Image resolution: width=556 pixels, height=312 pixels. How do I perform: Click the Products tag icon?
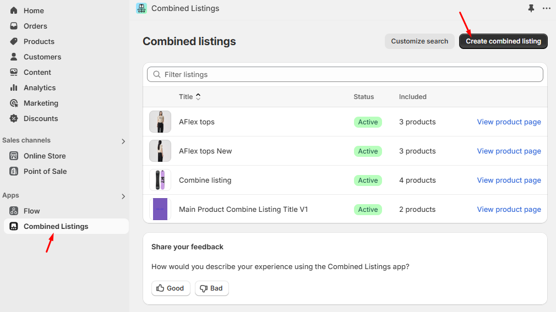(14, 41)
